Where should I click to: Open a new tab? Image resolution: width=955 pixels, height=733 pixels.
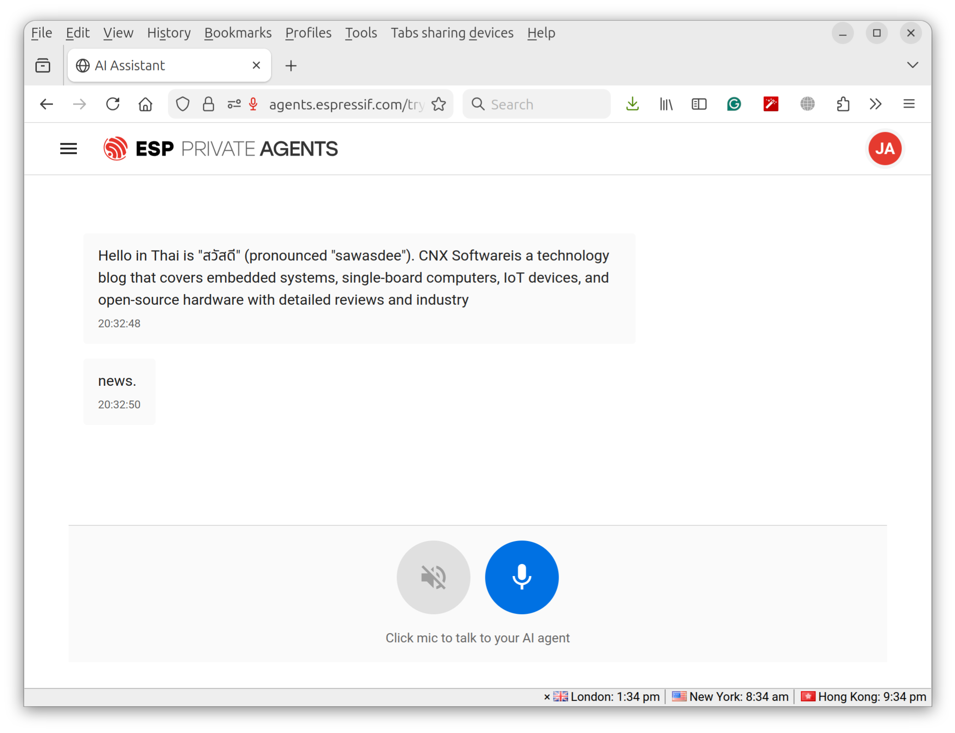291,65
